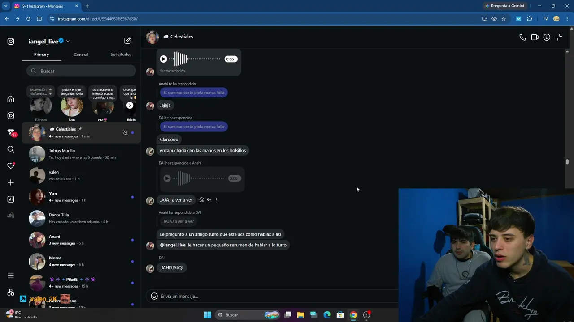Viewport: 574px width, 322px height.
Task: Click Pregunta a Gemini button
Action: click(x=504, y=6)
